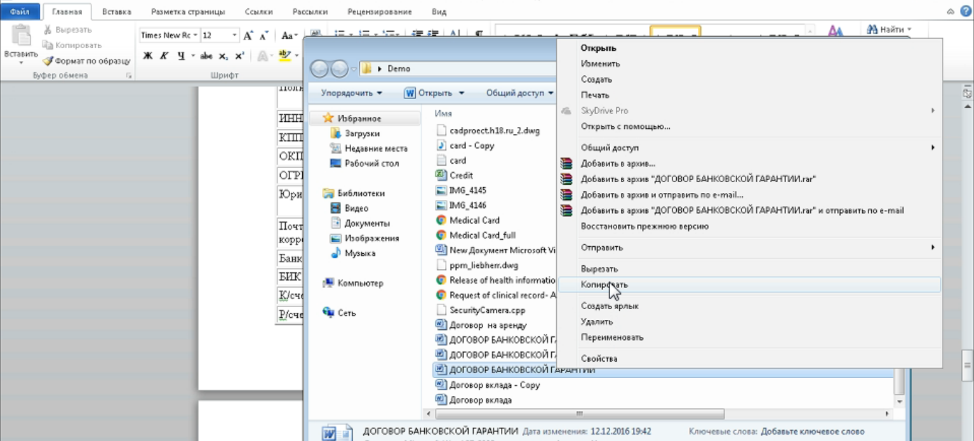The height and width of the screenshot is (441, 974).
Task: Expand Отправить submenu in context menu
Action: pyautogui.click(x=933, y=247)
